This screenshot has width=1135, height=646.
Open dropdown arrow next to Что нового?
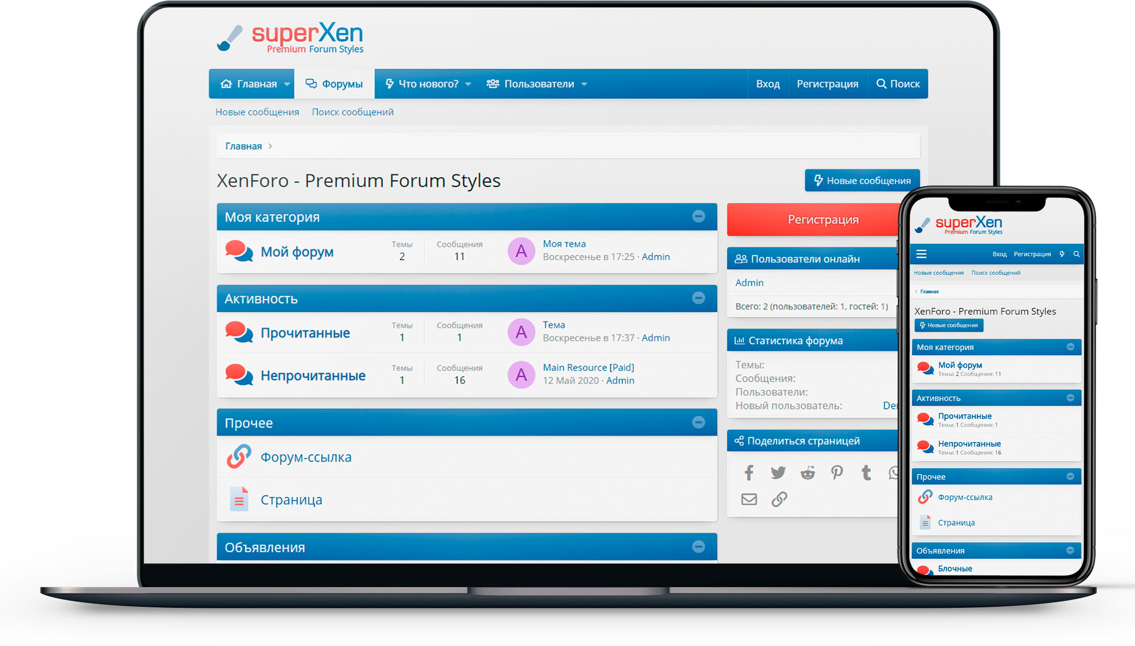coord(468,84)
